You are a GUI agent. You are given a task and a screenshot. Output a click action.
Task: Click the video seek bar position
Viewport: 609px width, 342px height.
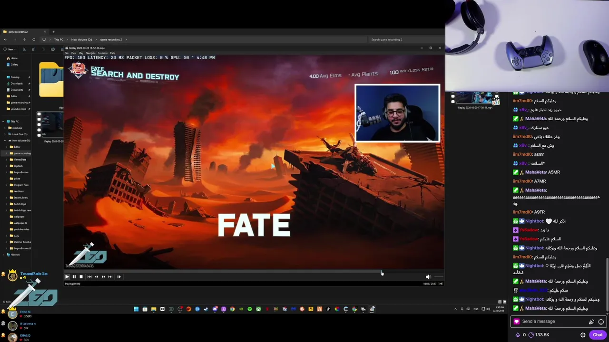(x=254, y=271)
